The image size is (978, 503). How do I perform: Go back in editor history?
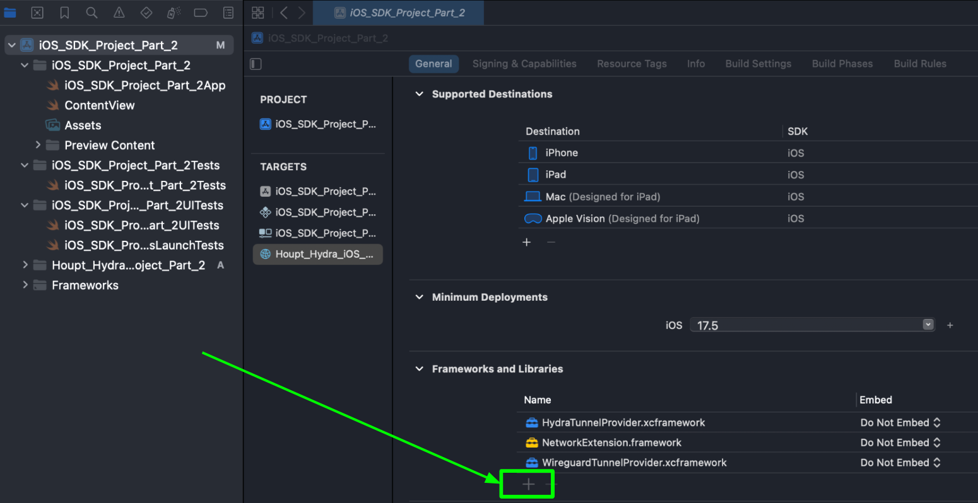point(284,13)
